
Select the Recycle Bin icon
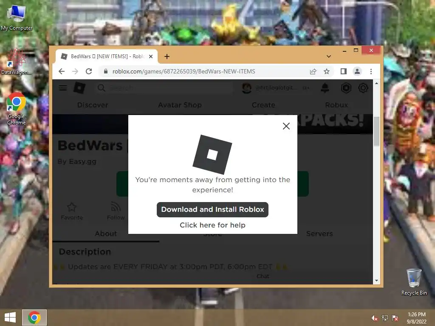[414, 282]
